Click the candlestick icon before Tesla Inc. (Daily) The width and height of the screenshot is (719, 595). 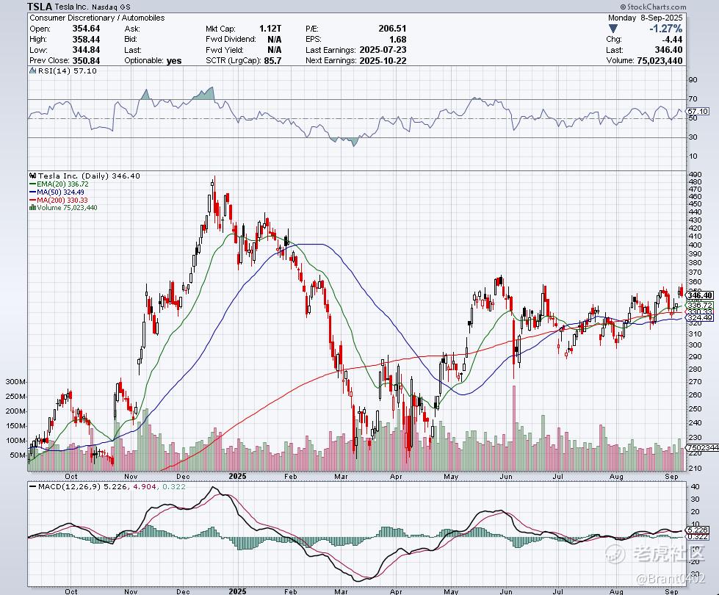[x=32, y=176]
